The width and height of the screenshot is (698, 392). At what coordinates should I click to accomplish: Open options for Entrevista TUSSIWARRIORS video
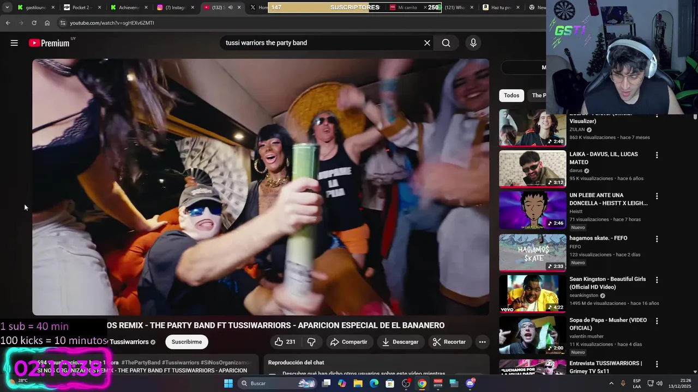pyautogui.click(x=657, y=364)
